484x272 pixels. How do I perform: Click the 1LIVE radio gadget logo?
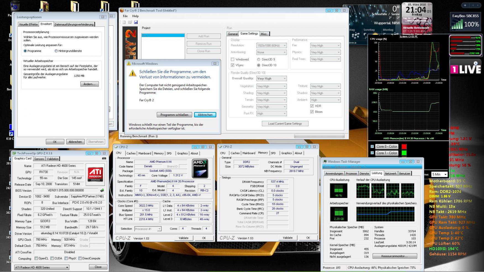[x=465, y=68]
